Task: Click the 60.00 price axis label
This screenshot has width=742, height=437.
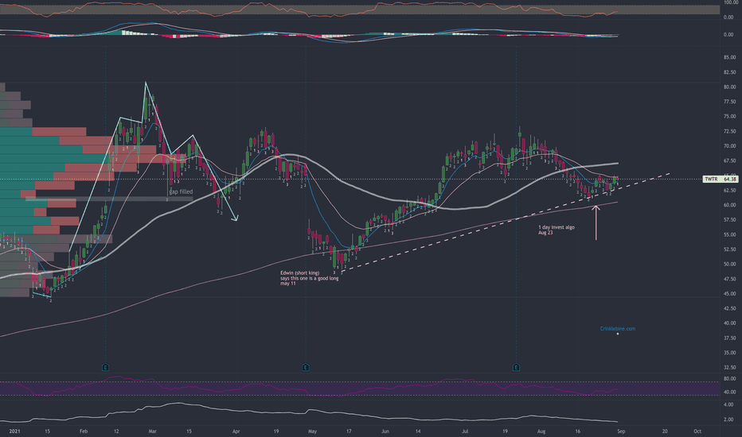Action: 729,205
